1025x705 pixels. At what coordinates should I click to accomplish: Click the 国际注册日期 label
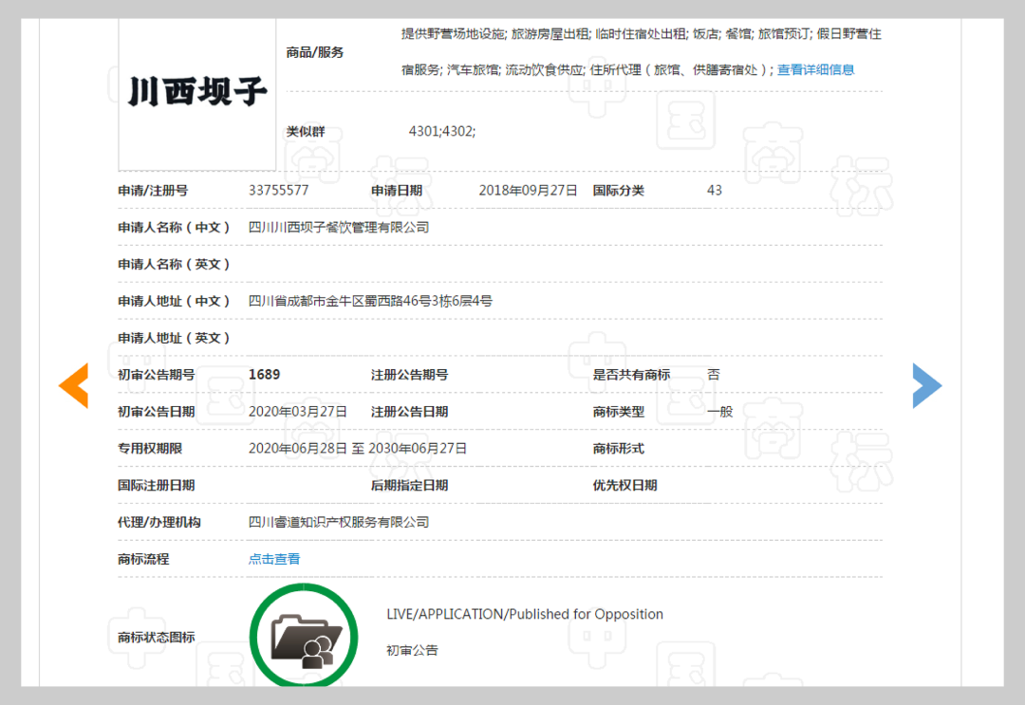coord(157,486)
